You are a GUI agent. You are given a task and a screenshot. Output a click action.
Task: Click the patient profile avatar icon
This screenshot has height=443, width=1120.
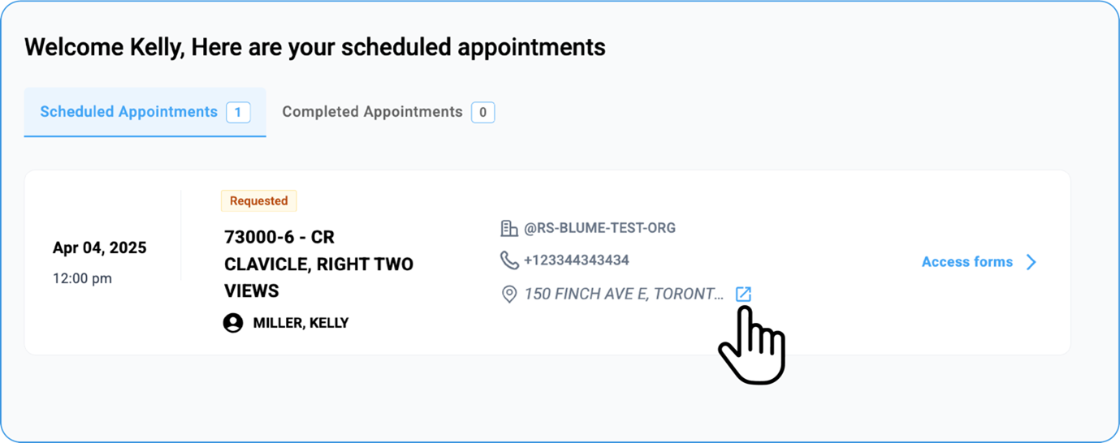click(x=233, y=323)
